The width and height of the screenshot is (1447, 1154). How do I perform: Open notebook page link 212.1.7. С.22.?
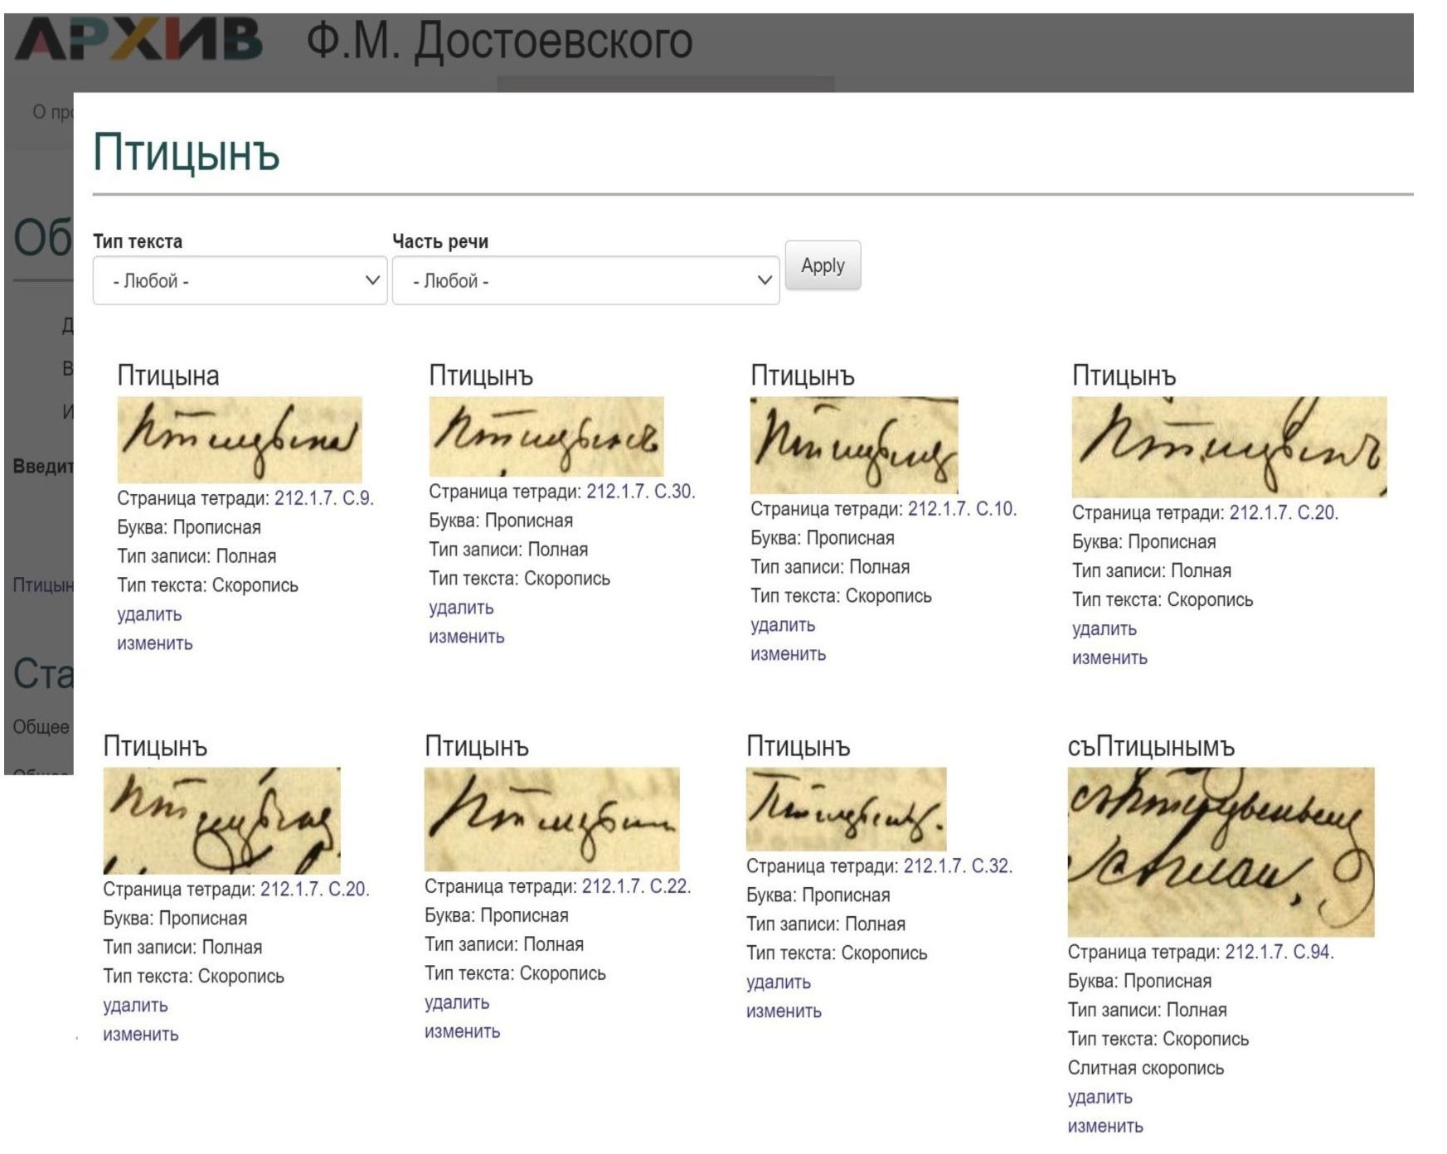tap(636, 886)
